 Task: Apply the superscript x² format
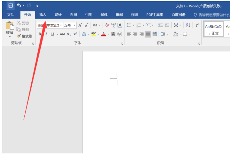pos(75,34)
